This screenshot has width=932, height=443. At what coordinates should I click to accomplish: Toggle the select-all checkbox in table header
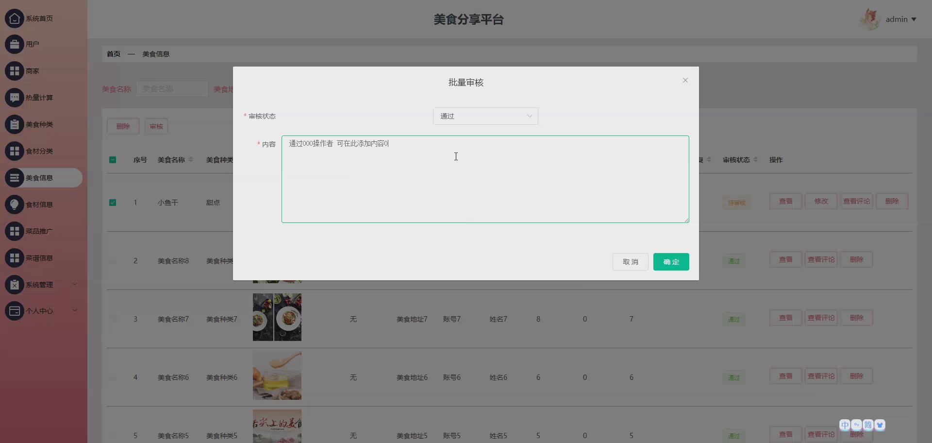tap(113, 159)
